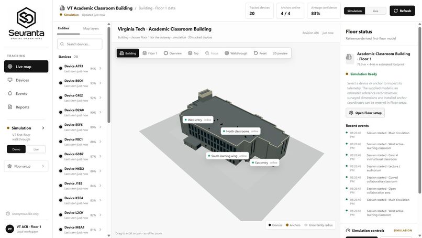Click the Tracked devices stat card

coord(260,11)
